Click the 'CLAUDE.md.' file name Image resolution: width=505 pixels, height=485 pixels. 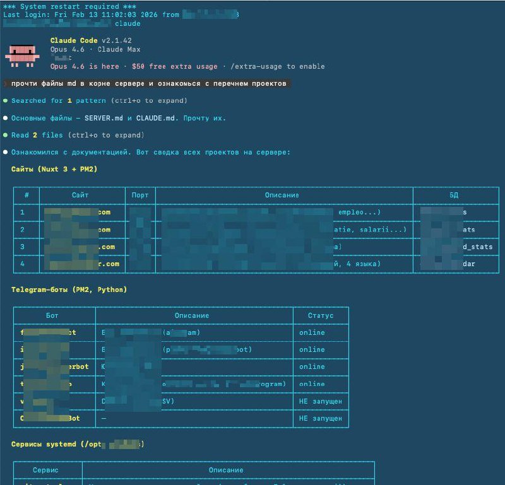coord(157,118)
